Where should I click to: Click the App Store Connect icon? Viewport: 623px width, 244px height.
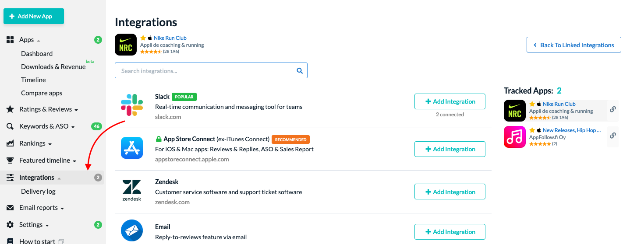[132, 148]
